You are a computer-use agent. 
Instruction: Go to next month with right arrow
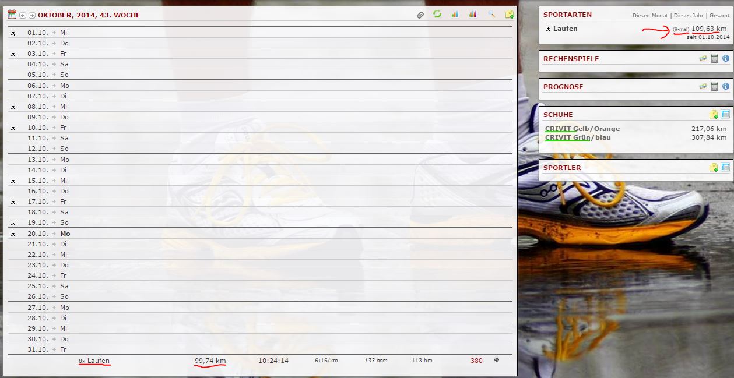32,15
